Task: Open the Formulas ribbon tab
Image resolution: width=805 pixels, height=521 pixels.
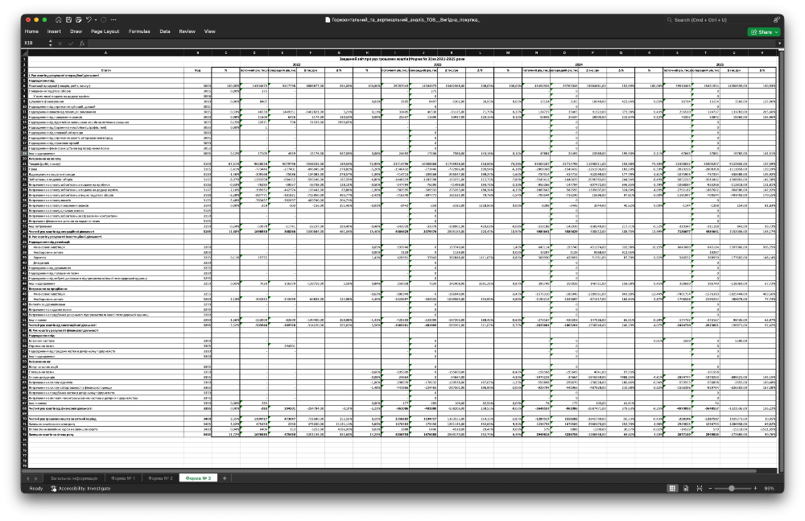Action: [139, 31]
